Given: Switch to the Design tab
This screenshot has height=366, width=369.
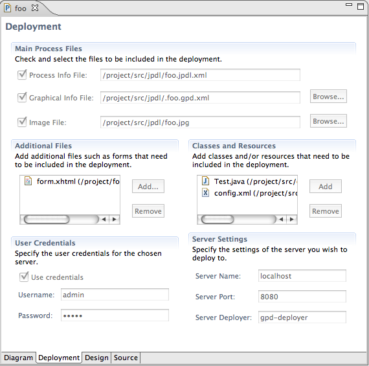Looking at the screenshot, I should (96, 358).
